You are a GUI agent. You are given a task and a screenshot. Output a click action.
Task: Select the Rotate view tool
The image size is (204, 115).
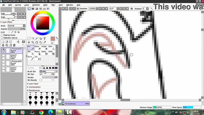pyautogui.click(x=37, y=42)
